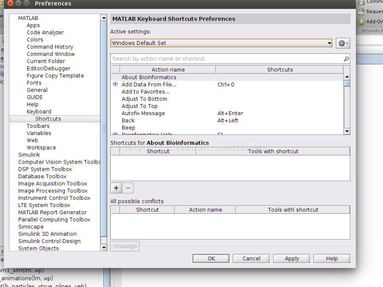
Task: Select Simulink 3D Animation
Action: click(x=48, y=234)
